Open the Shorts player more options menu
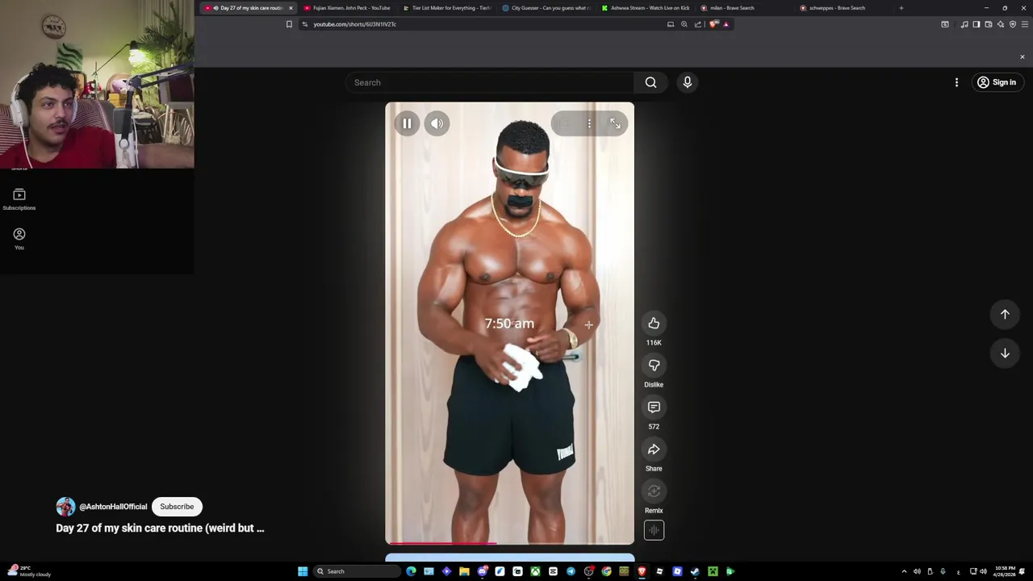 589,123
